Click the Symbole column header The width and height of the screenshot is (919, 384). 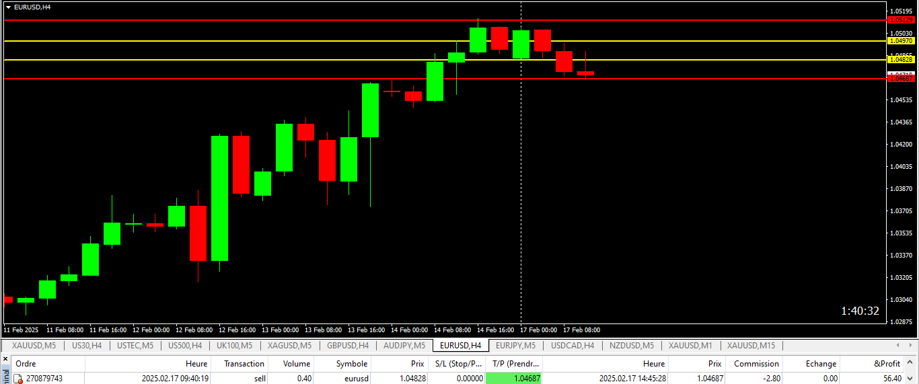[343, 364]
